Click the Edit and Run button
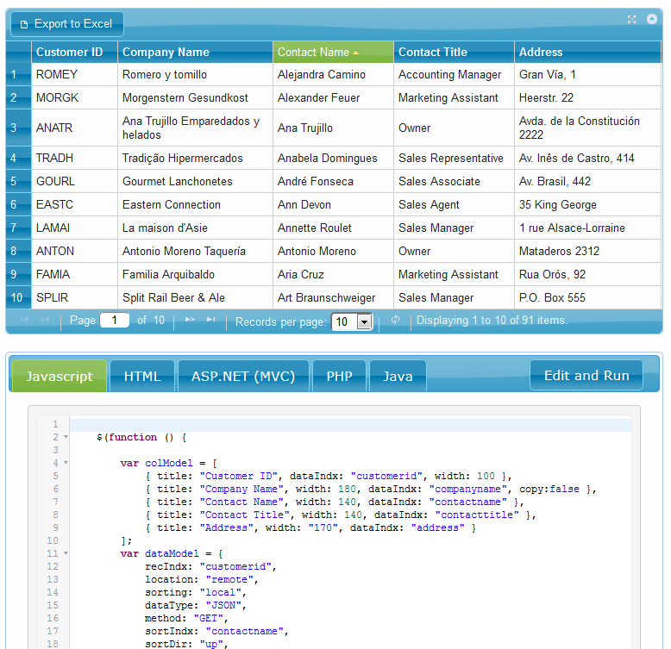Screen dimensions: 671x649 point(586,376)
